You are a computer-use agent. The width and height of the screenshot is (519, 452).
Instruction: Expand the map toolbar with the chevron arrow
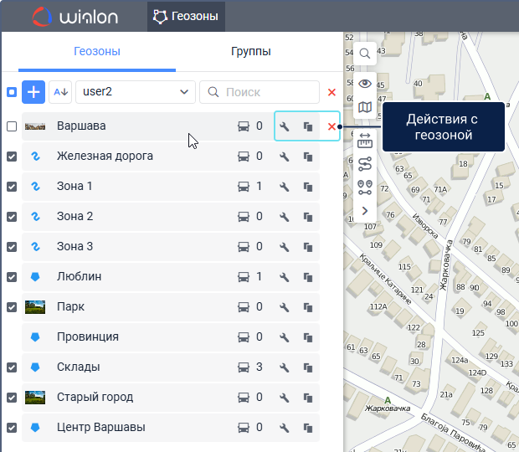tap(365, 211)
